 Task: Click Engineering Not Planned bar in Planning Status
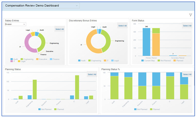(30, 97)
